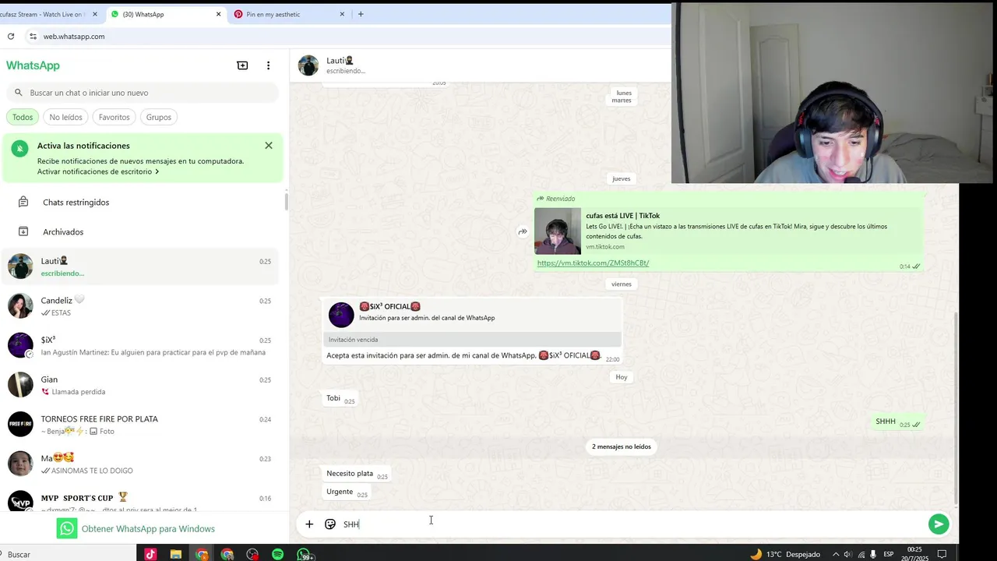
Task: Open the Windows notification center
Action: click(942, 554)
